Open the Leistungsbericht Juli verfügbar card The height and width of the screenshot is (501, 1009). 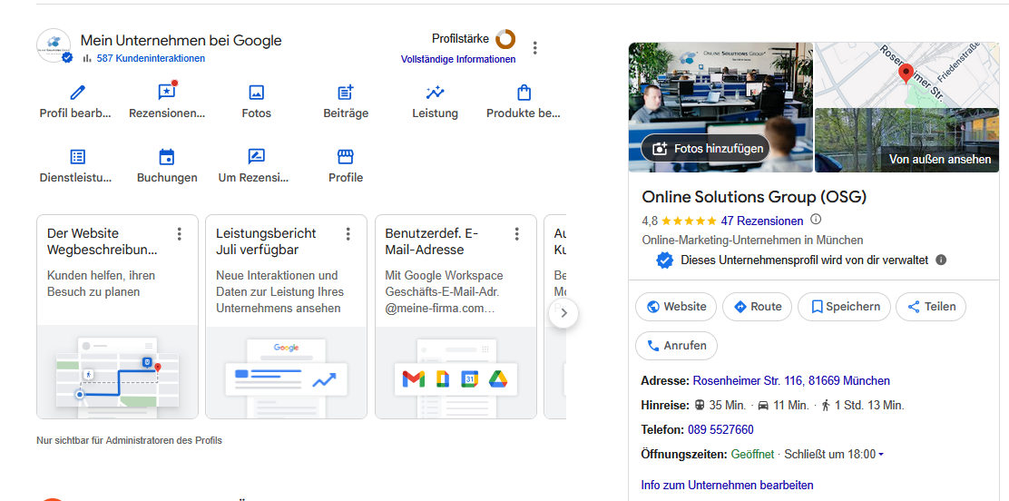[286, 317]
